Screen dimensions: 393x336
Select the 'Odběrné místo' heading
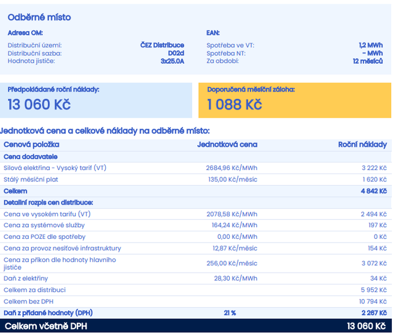click(39, 17)
